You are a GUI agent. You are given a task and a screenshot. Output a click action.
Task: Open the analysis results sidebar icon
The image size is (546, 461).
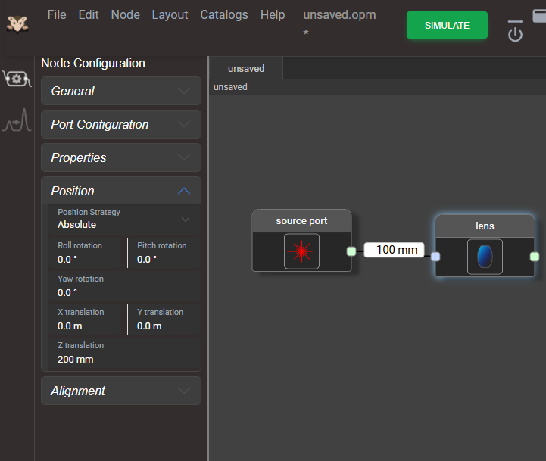[17, 120]
